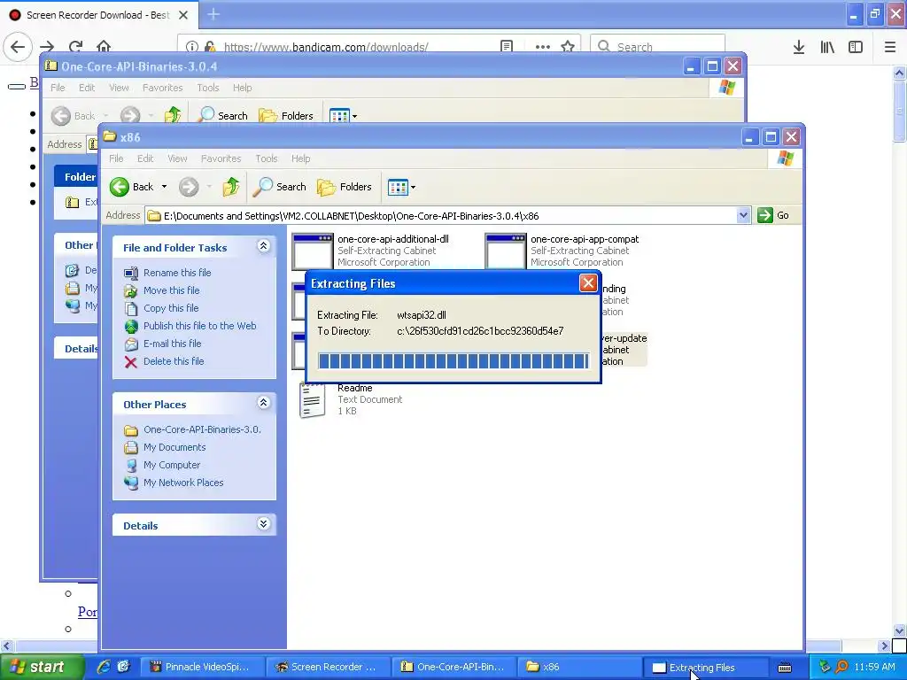907x680 pixels.
Task: Click the Windows start button
Action: tap(41, 667)
